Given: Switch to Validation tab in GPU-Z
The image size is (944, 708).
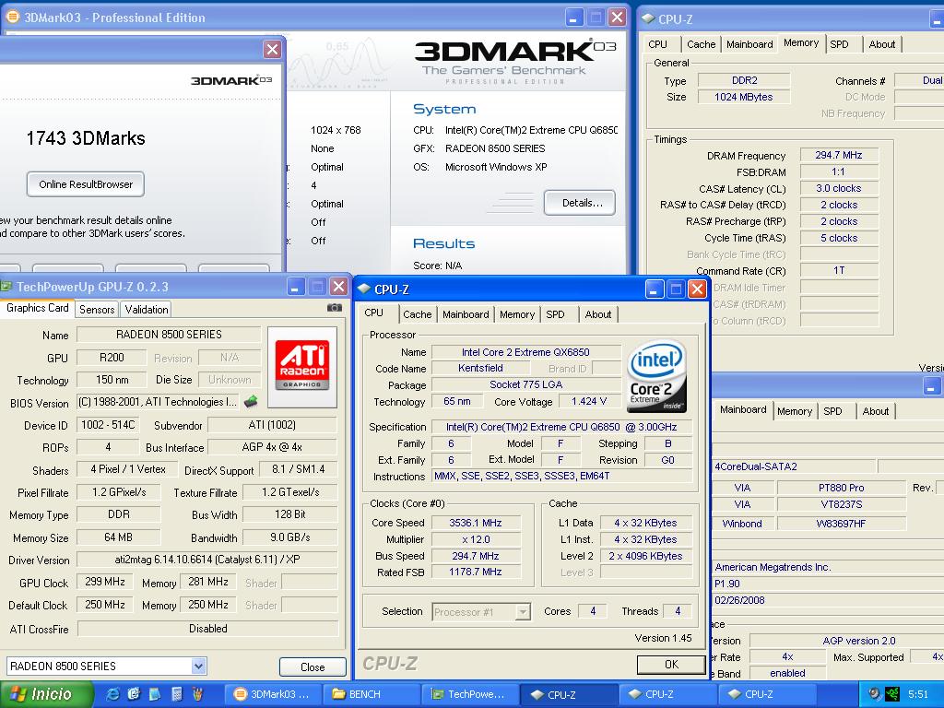Looking at the screenshot, I should click(x=147, y=310).
